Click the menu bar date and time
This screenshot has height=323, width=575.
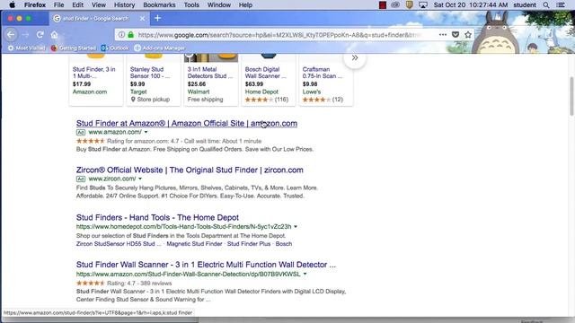471,5
